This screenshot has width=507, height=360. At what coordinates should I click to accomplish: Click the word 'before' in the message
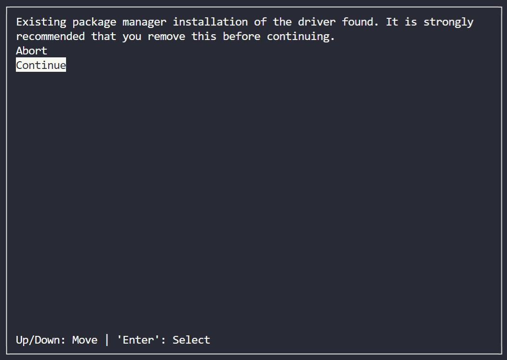(x=241, y=36)
